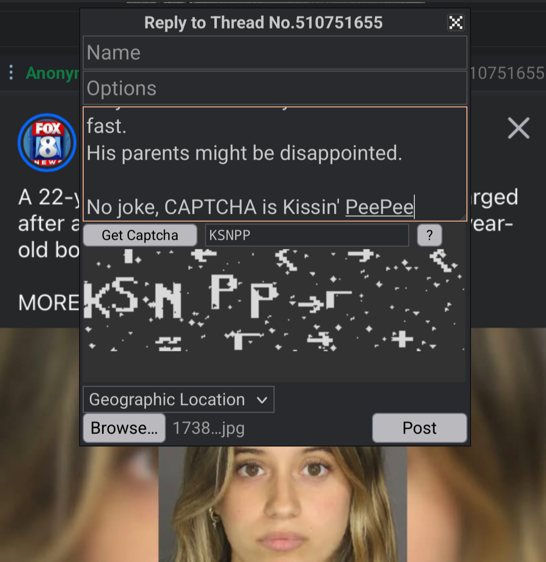Select the attached 1738...jpg file name

pyautogui.click(x=209, y=428)
